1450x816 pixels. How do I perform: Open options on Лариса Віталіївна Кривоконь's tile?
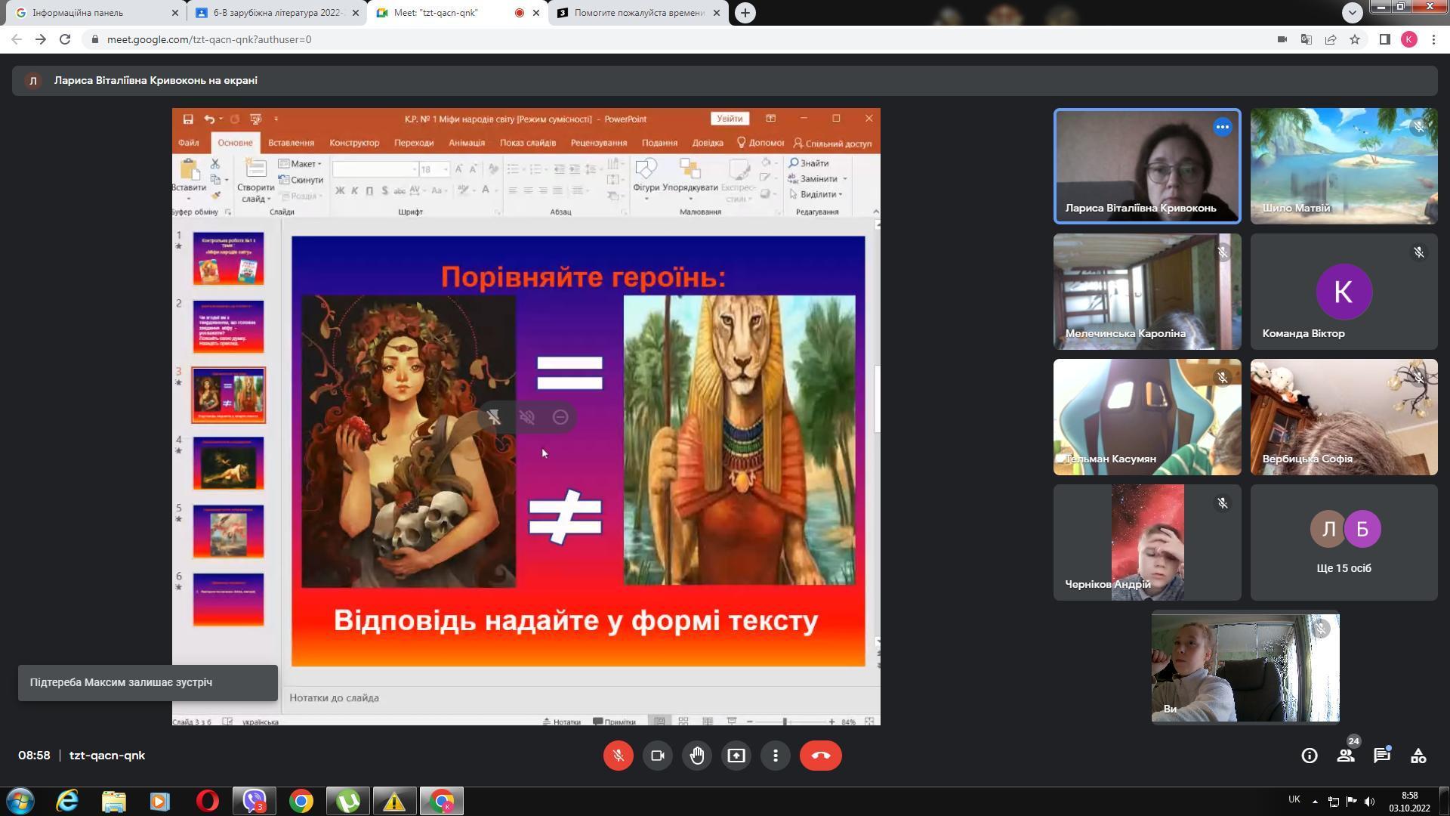coord(1222,127)
